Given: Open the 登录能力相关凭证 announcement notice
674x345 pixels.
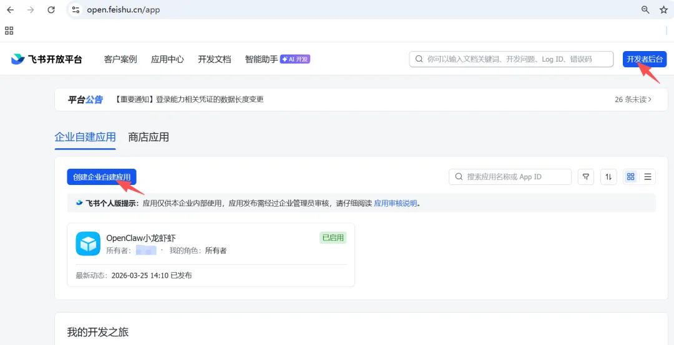Looking at the screenshot, I should tap(188, 100).
